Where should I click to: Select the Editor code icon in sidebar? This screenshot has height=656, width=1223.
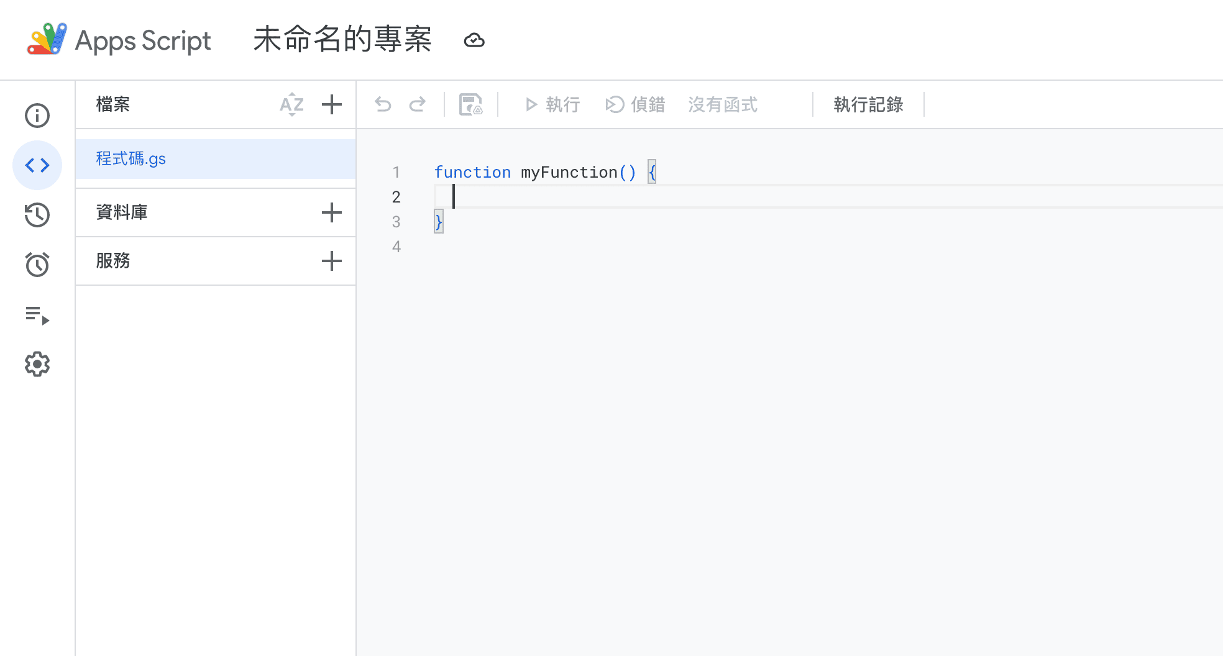click(x=37, y=165)
